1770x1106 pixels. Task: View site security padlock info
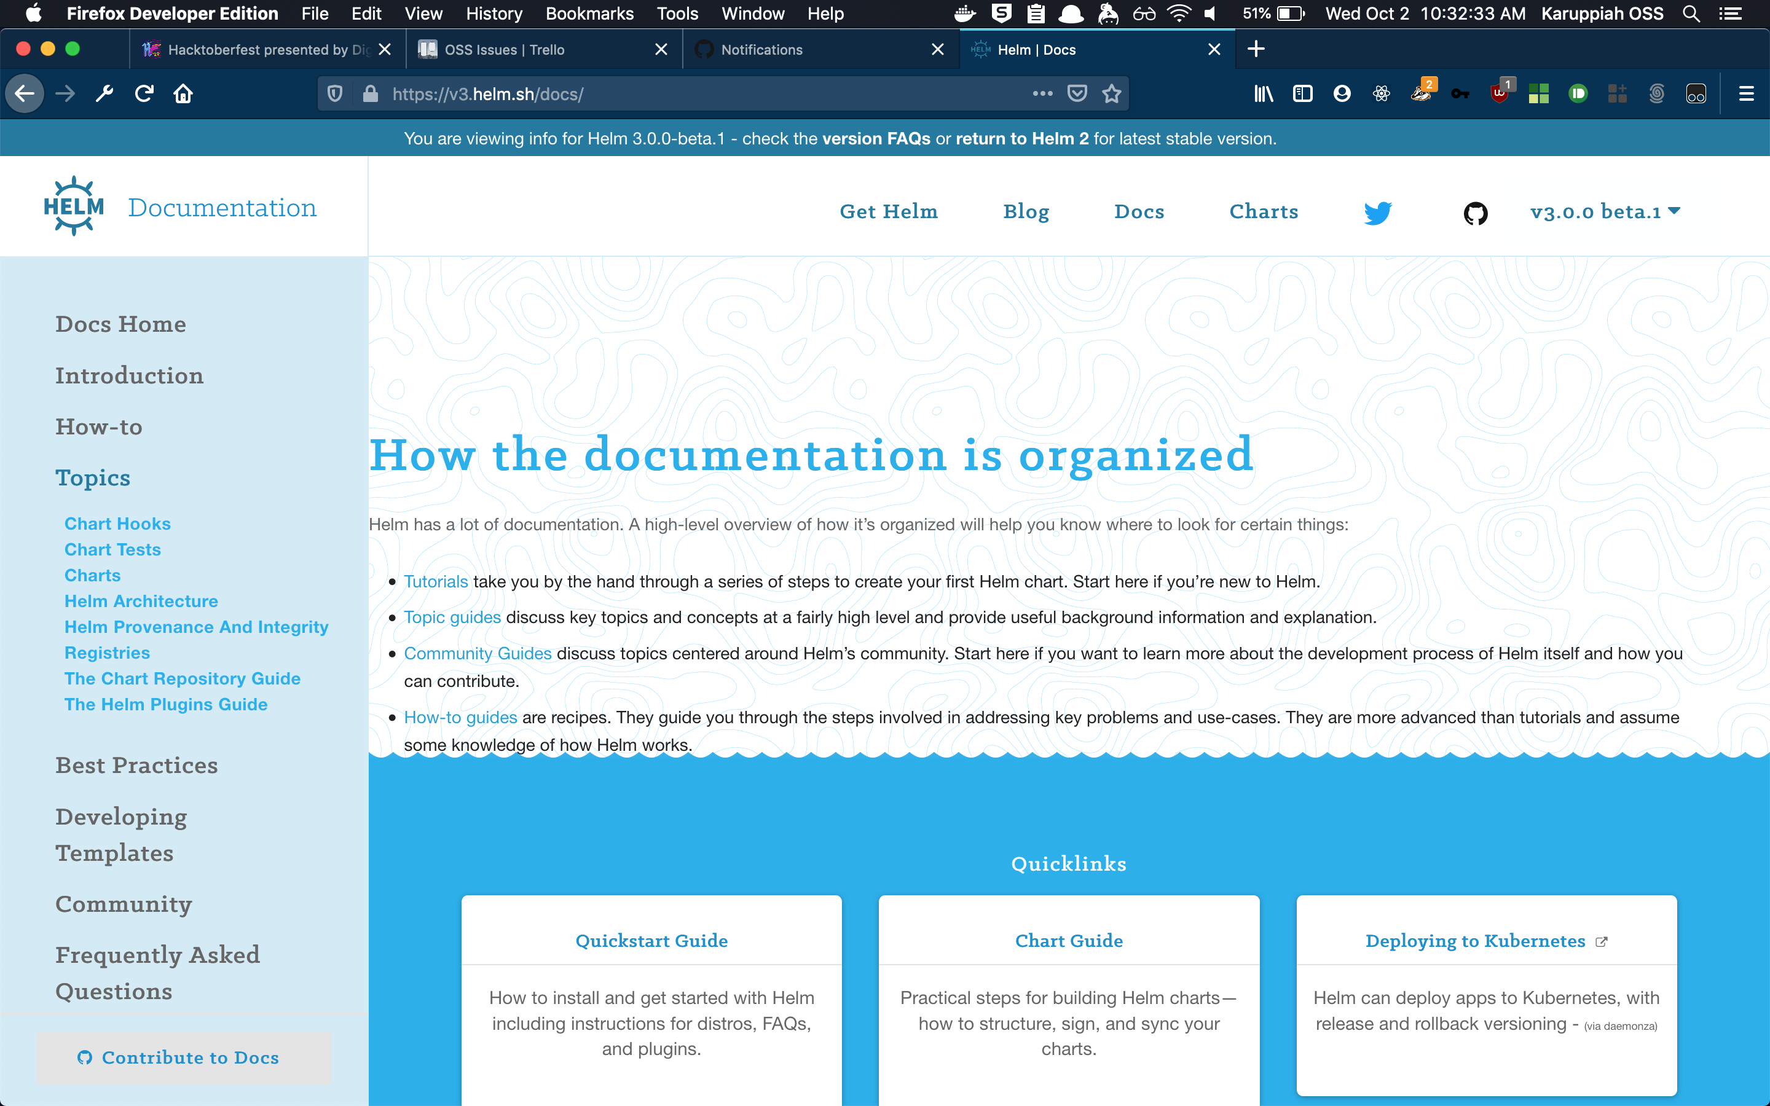click(x=370, y=93)
